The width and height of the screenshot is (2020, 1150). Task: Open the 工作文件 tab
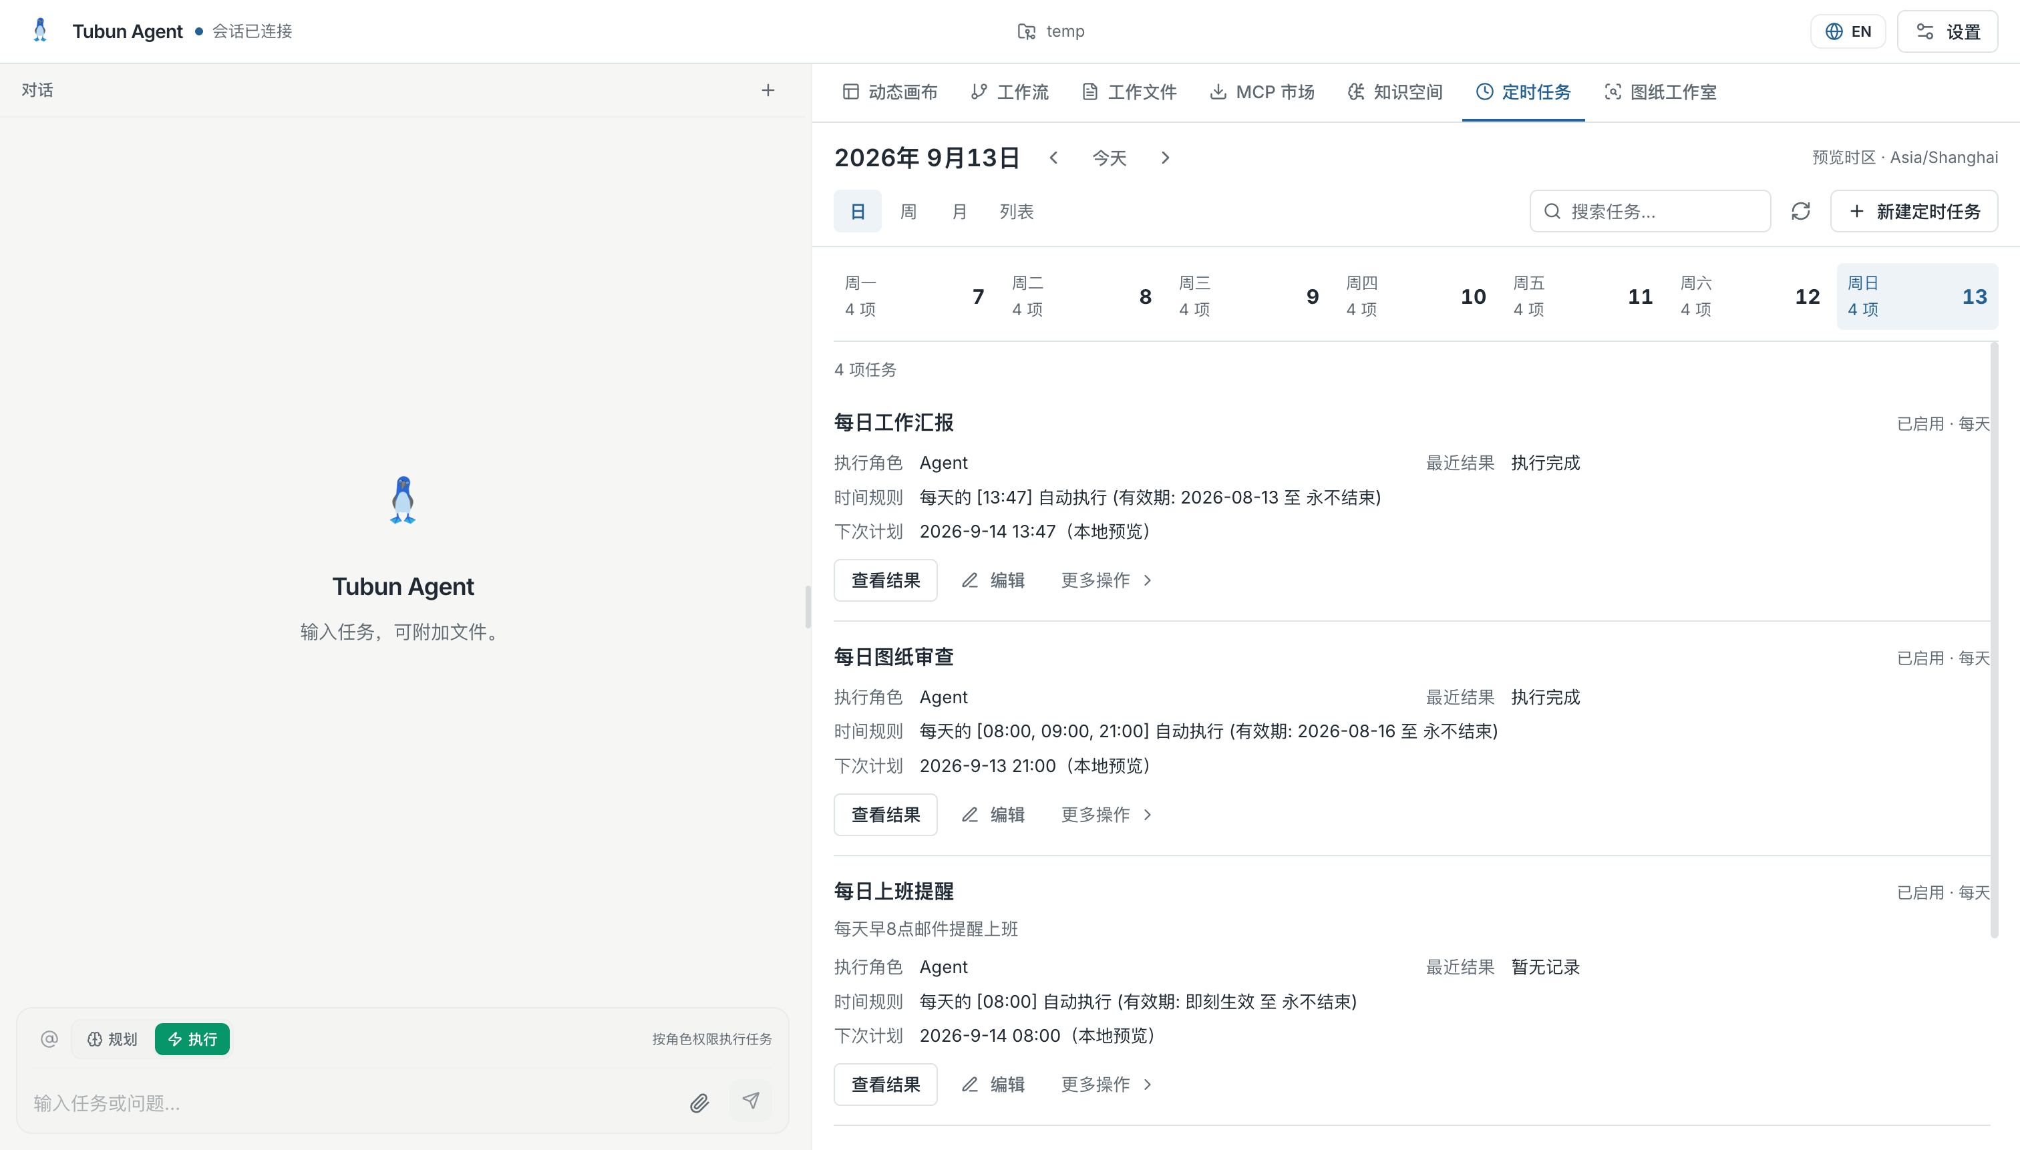point(1129,91)
